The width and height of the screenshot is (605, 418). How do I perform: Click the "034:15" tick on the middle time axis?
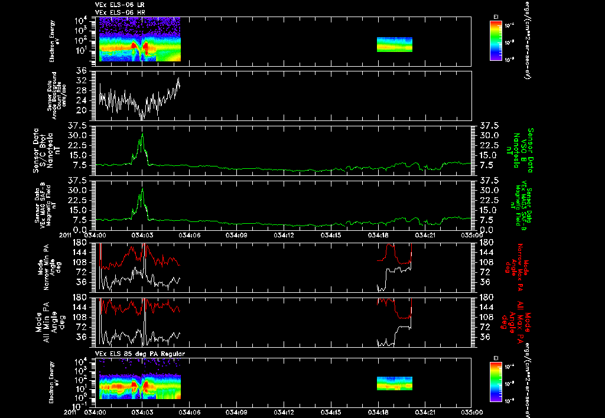click(x=331, y=235)
